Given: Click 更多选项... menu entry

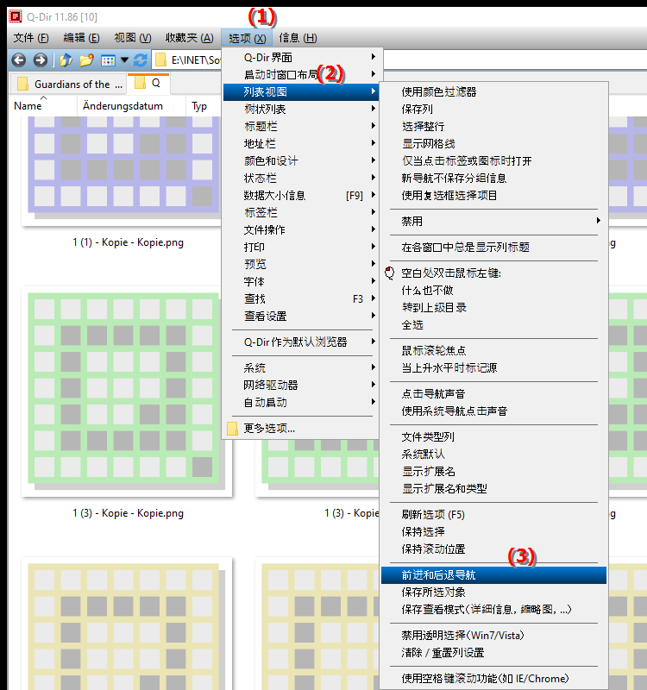Looking at the screenshot, I should point(301,428).
